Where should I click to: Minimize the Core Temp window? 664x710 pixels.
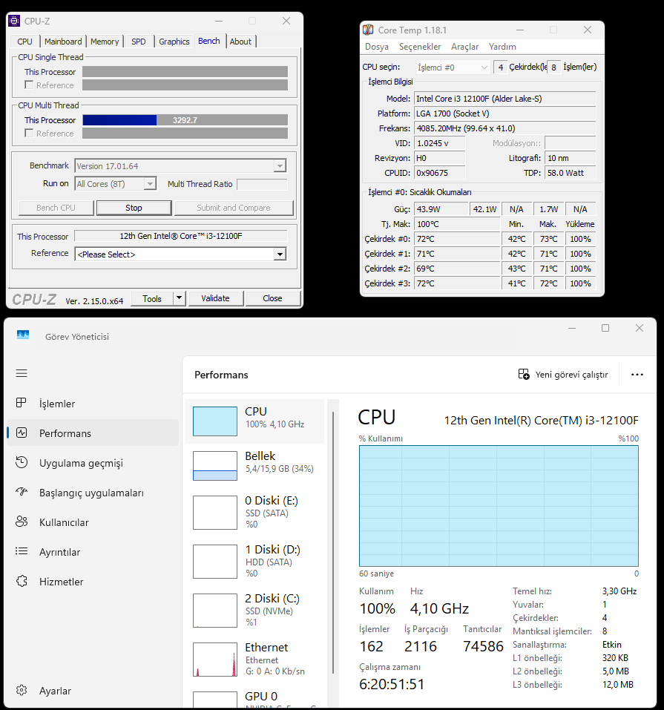[x=520, y=30]
